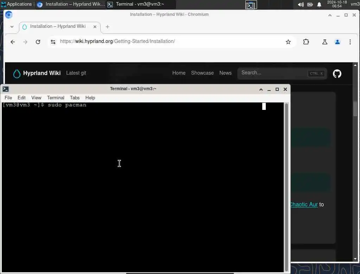Click the battery status icon

[310, 5]
